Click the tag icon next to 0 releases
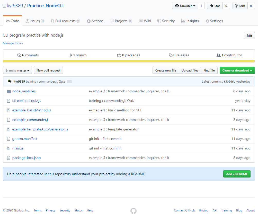 coord(171,55)
